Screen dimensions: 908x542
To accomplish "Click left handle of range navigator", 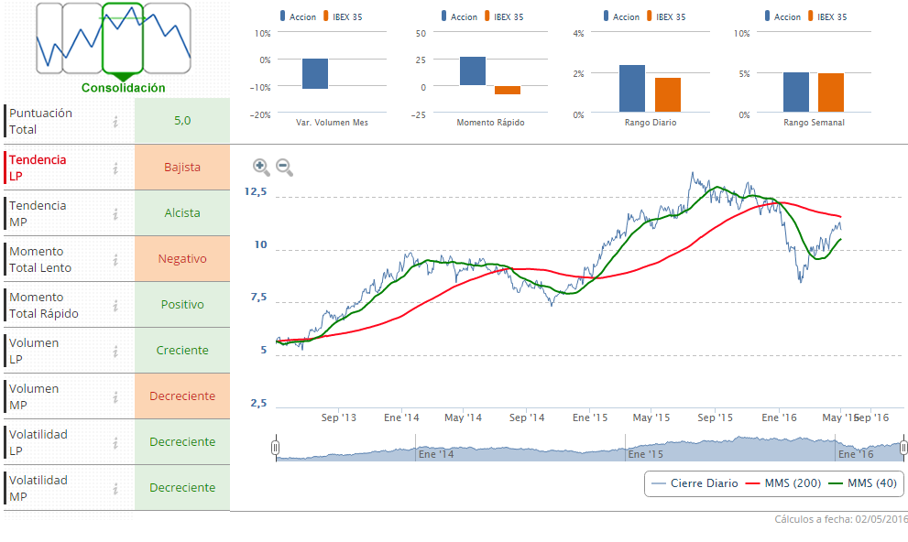I will [276, 448].
